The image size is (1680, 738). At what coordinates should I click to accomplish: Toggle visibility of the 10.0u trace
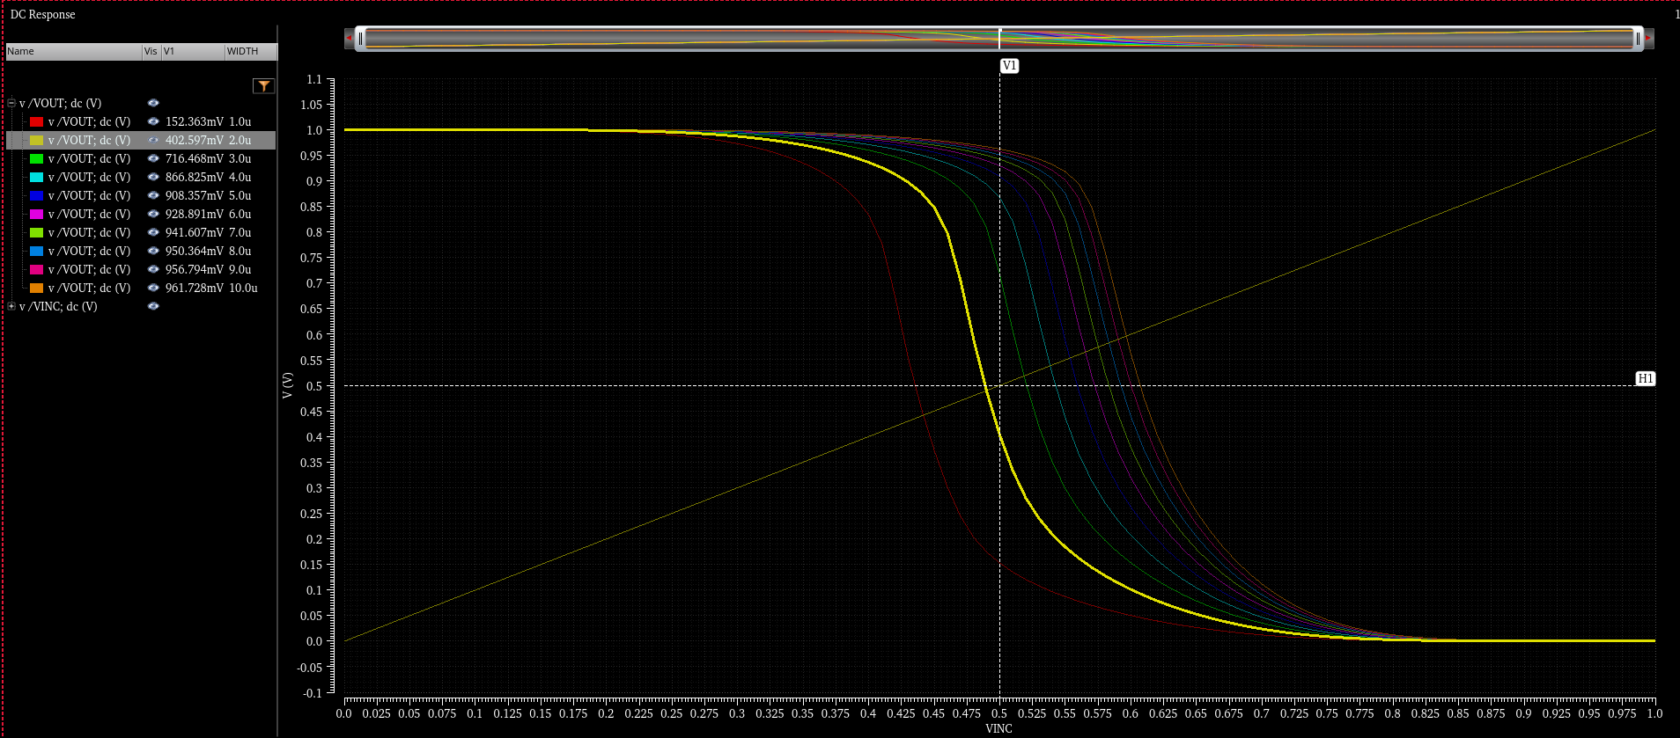point(153,288)
